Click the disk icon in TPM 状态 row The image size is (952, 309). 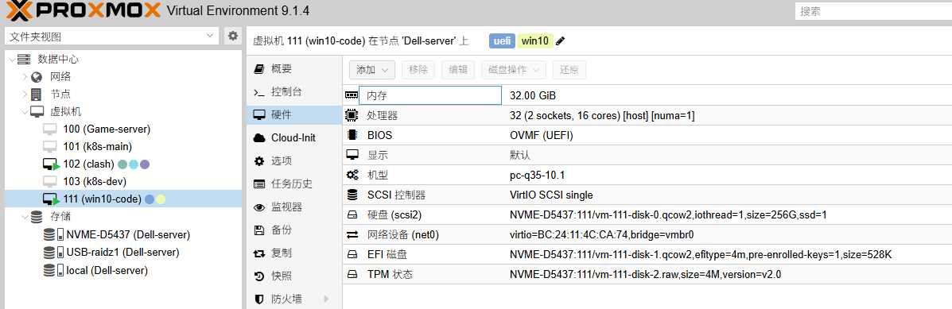click(352, 275)
